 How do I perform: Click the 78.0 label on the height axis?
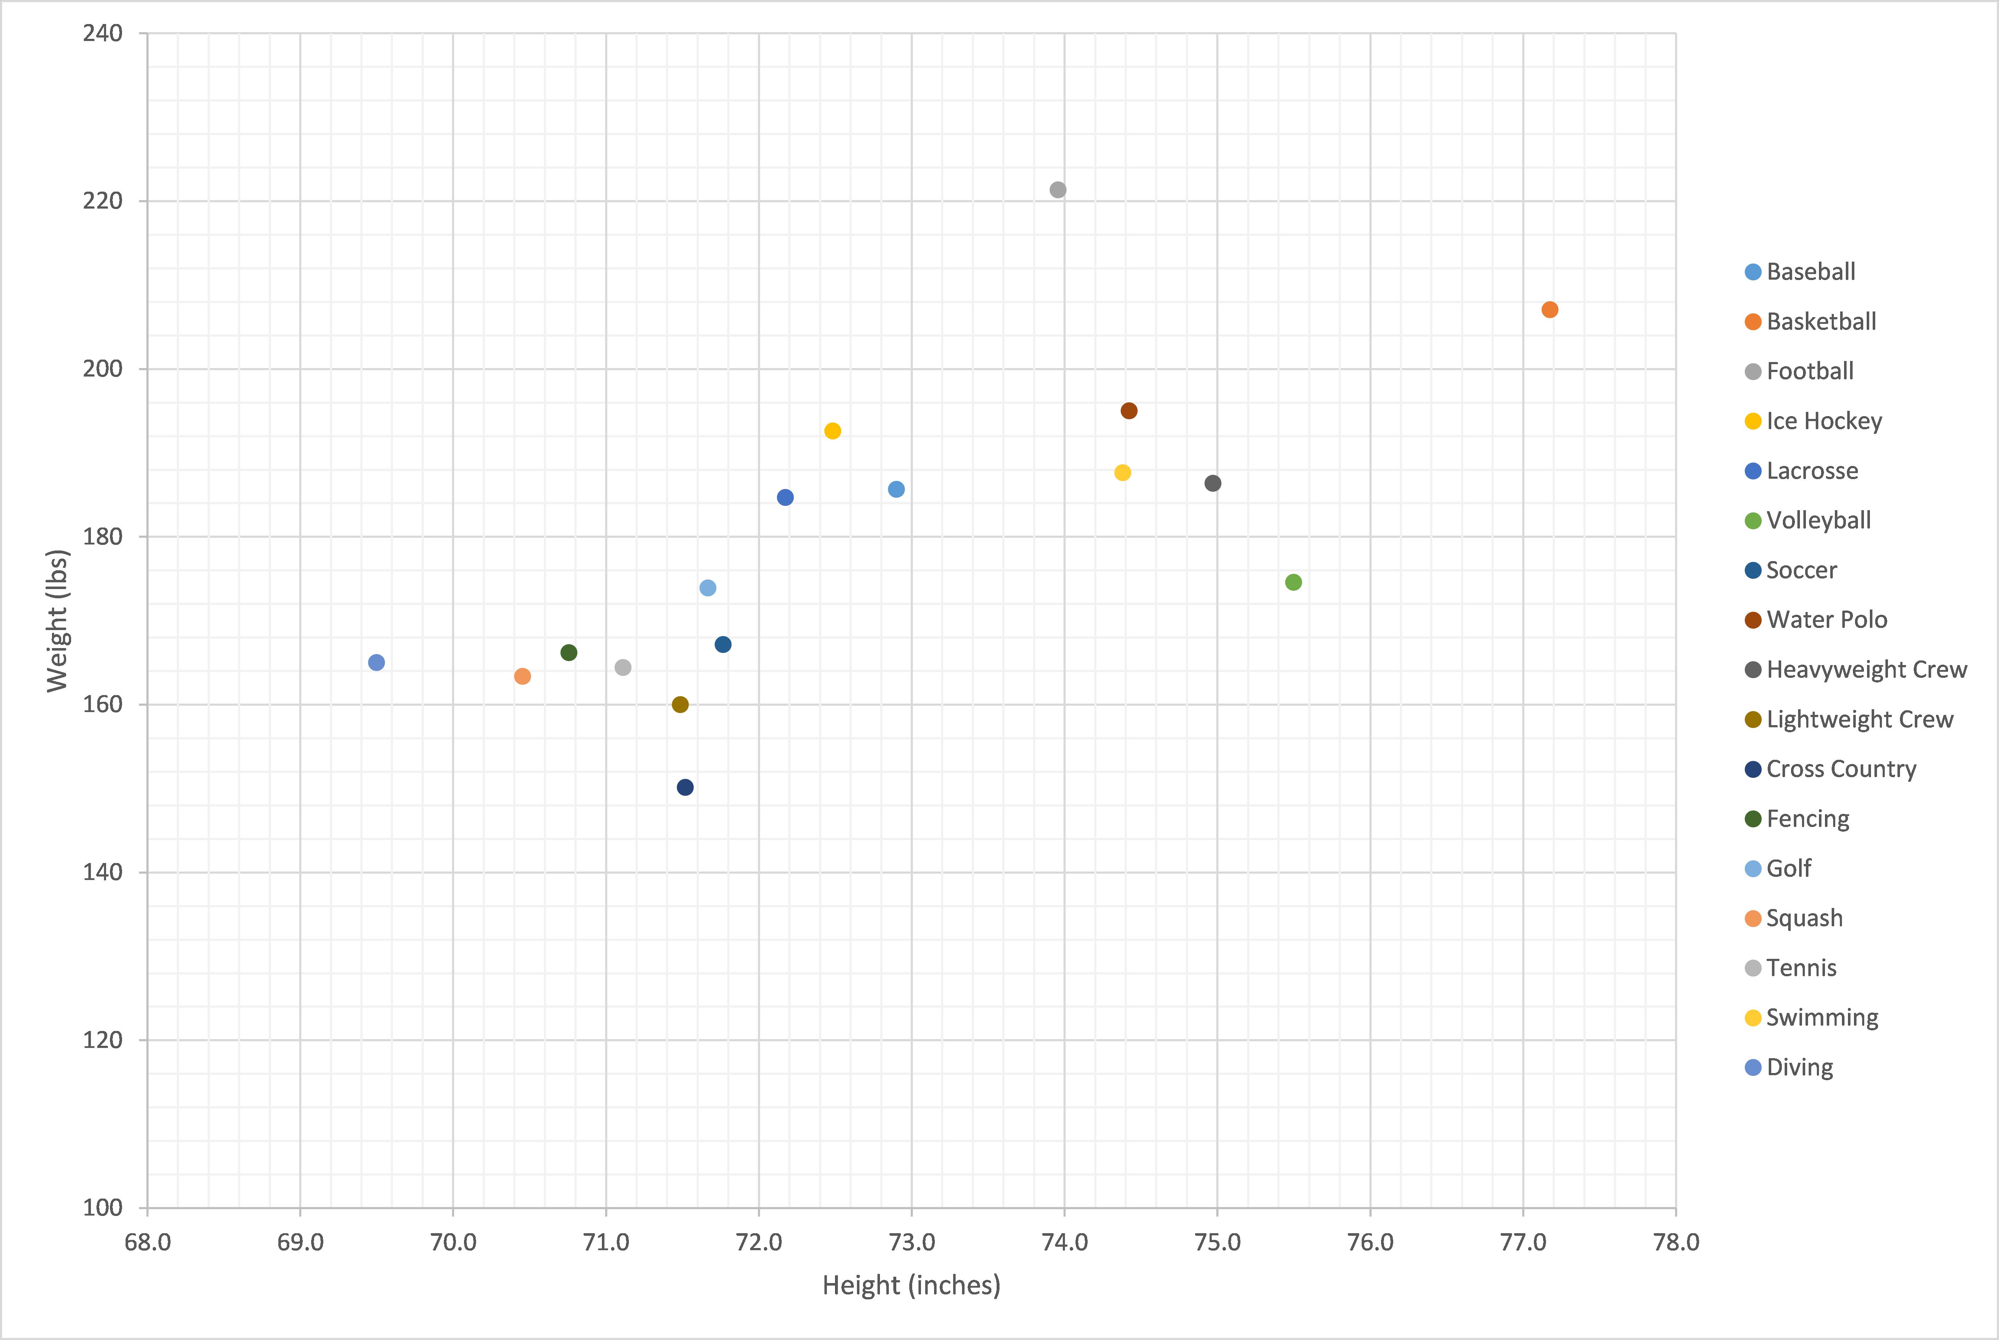click(1677, 1242)
